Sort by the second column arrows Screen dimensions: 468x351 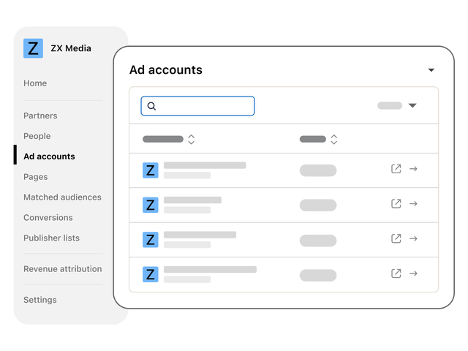334,140
